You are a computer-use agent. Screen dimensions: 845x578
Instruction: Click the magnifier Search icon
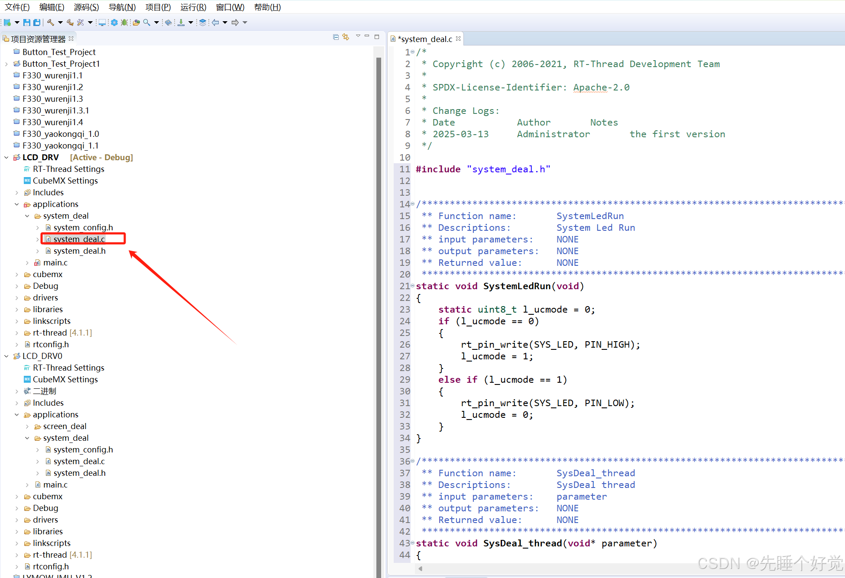pos(147,23)
